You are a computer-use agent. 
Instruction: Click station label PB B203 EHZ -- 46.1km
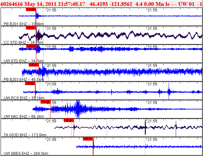tap(24, 79)
